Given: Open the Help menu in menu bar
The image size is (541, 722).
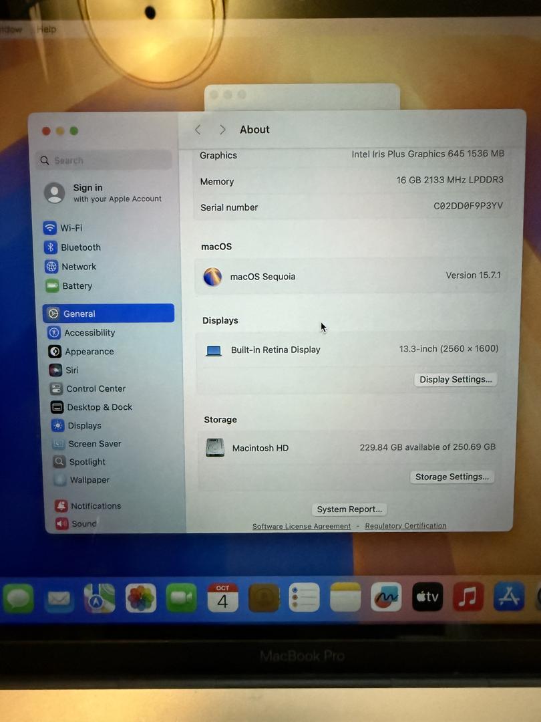Looking at the screenshot, I should [47, 29].
